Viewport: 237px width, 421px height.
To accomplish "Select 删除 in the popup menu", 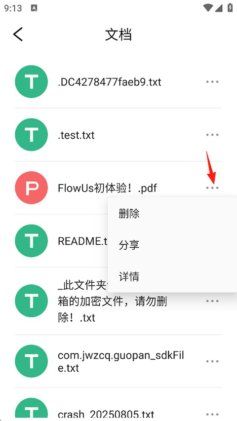I will [129, 214].
